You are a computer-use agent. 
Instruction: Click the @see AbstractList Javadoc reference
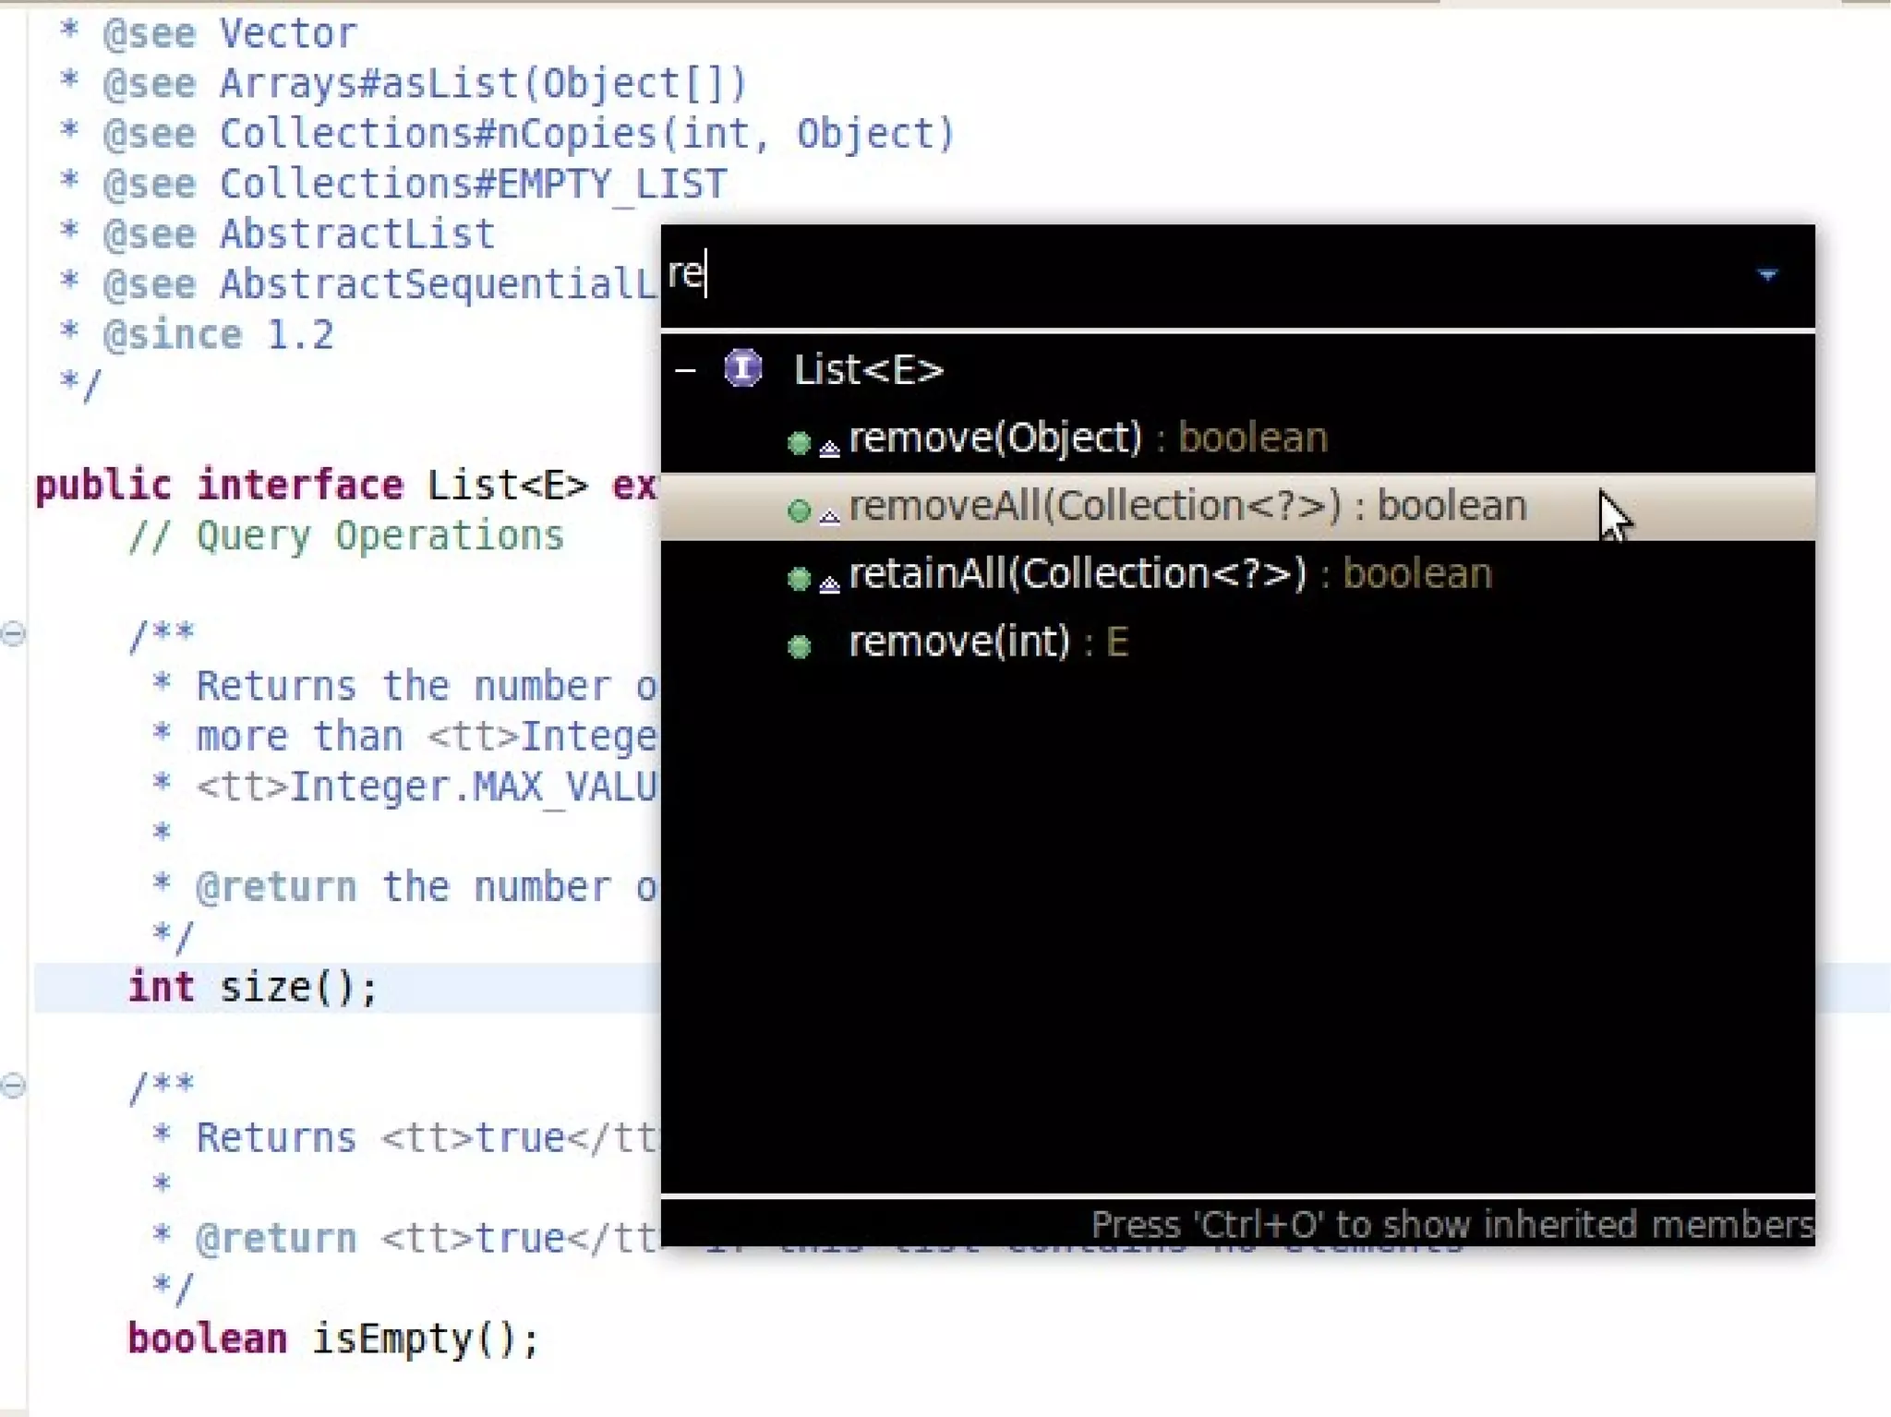356,234
